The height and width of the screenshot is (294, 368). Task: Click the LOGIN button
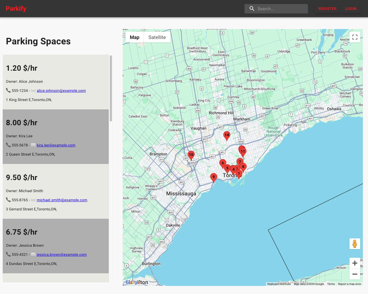(351, 9)
